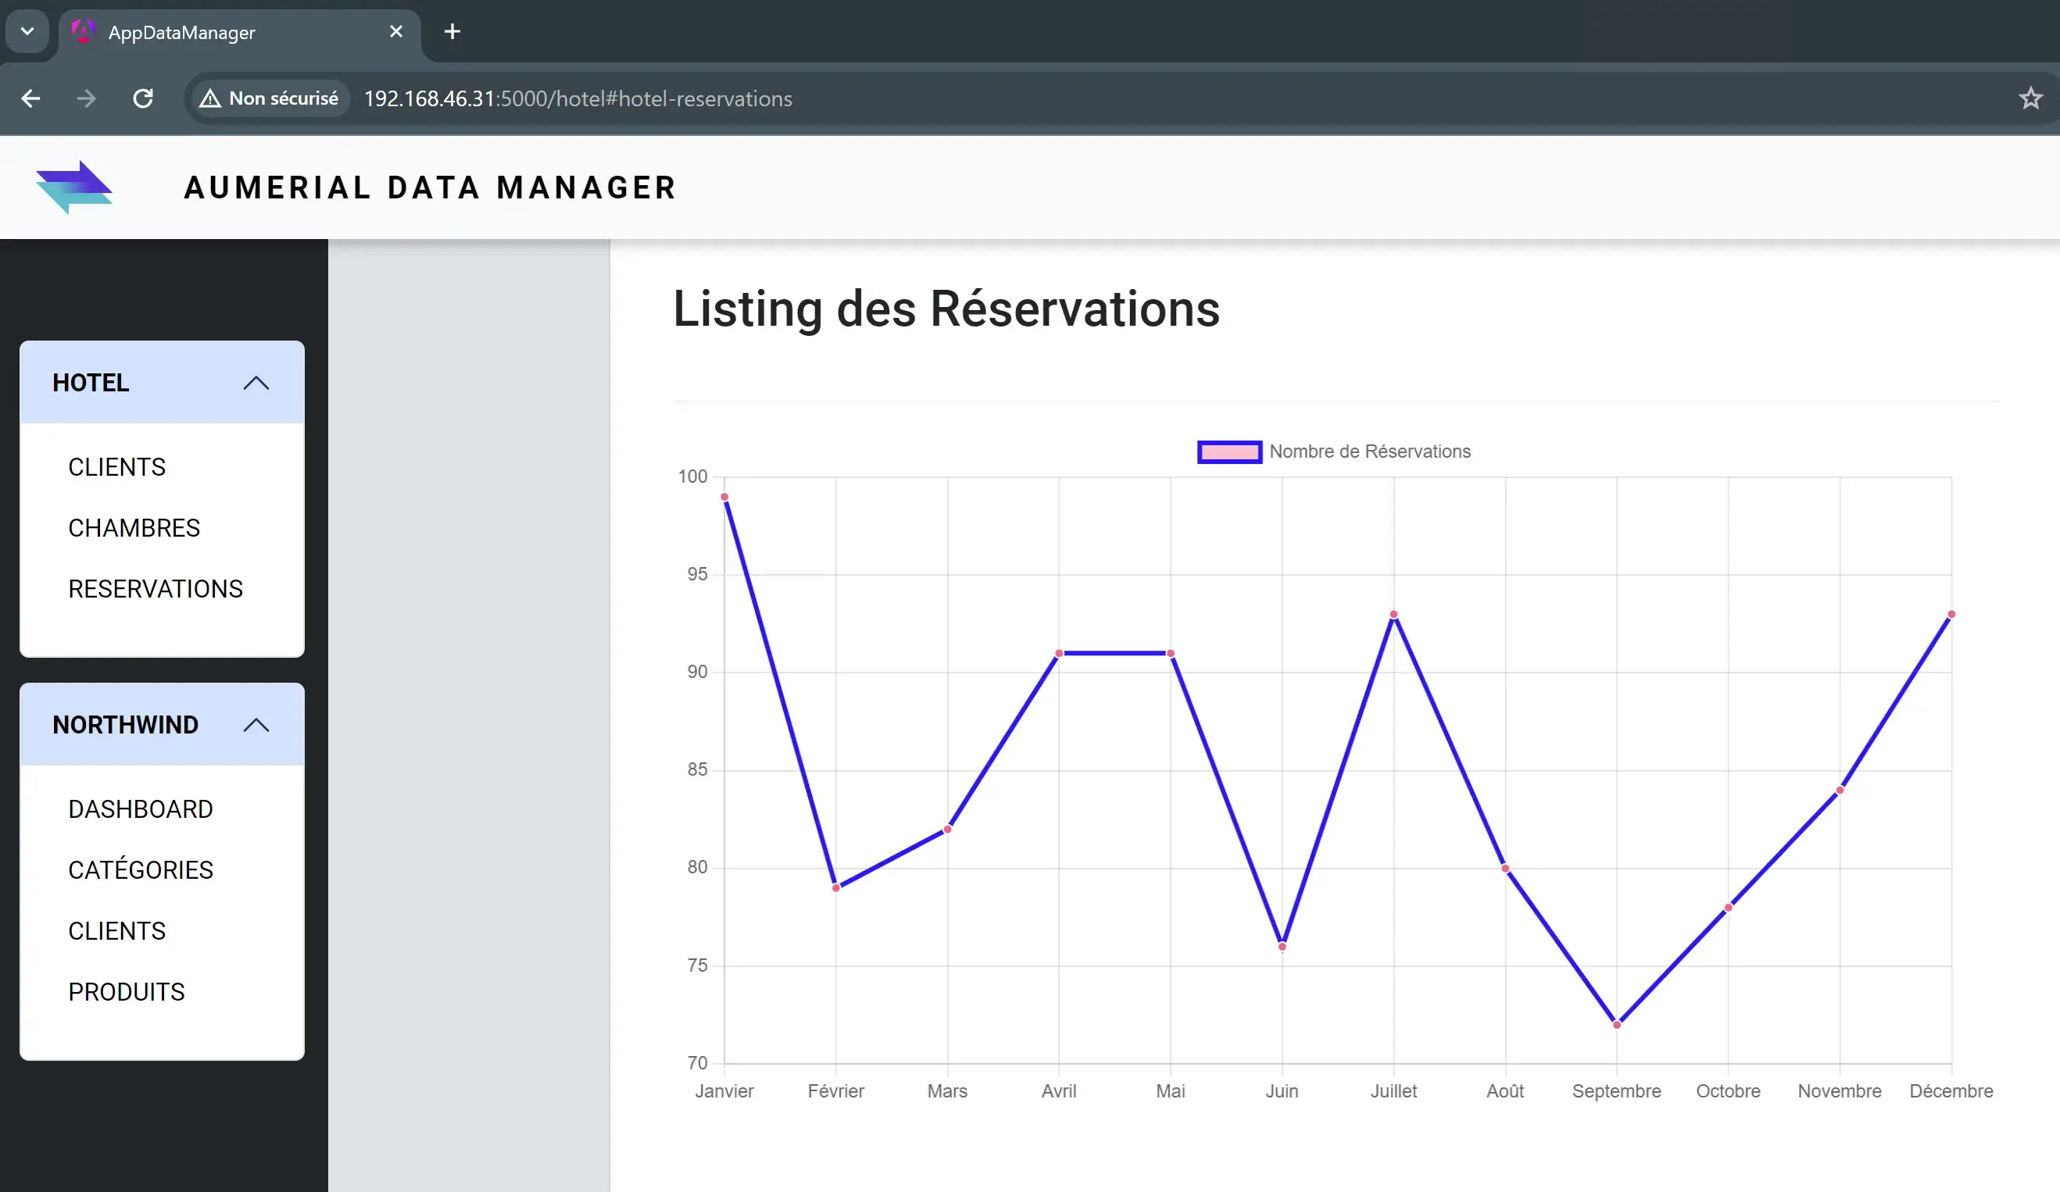Open Hotel CLIENTS page
Viewport: 2060px width, 1192px height.
[x=117, y=466]
